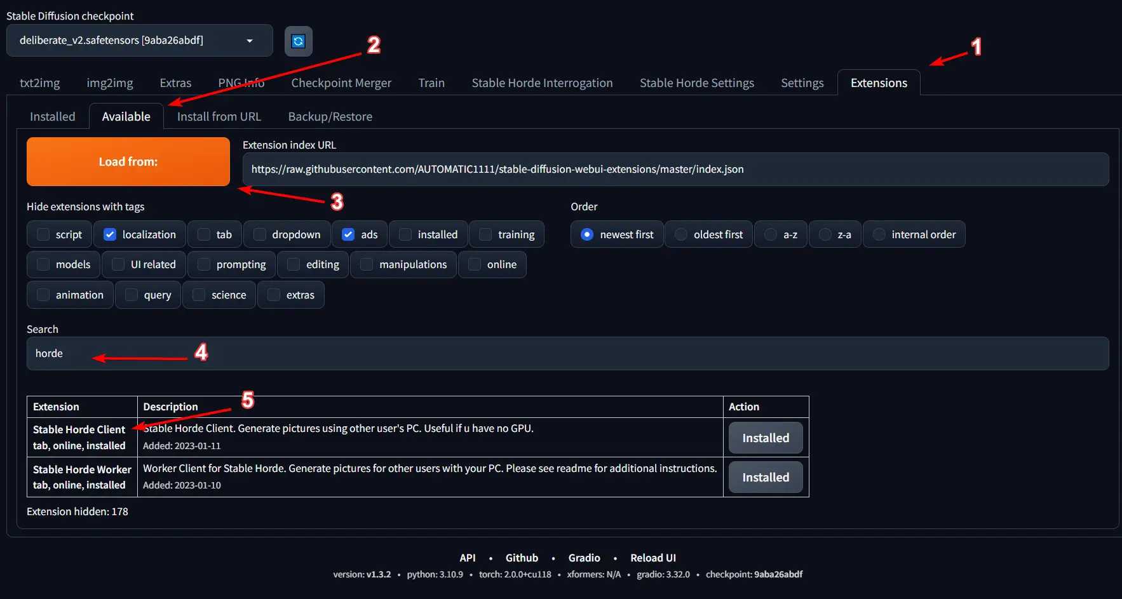Open Stable Horde Interrogation tab
This screenshot has width=1122, height=599.
click(542, 83)
